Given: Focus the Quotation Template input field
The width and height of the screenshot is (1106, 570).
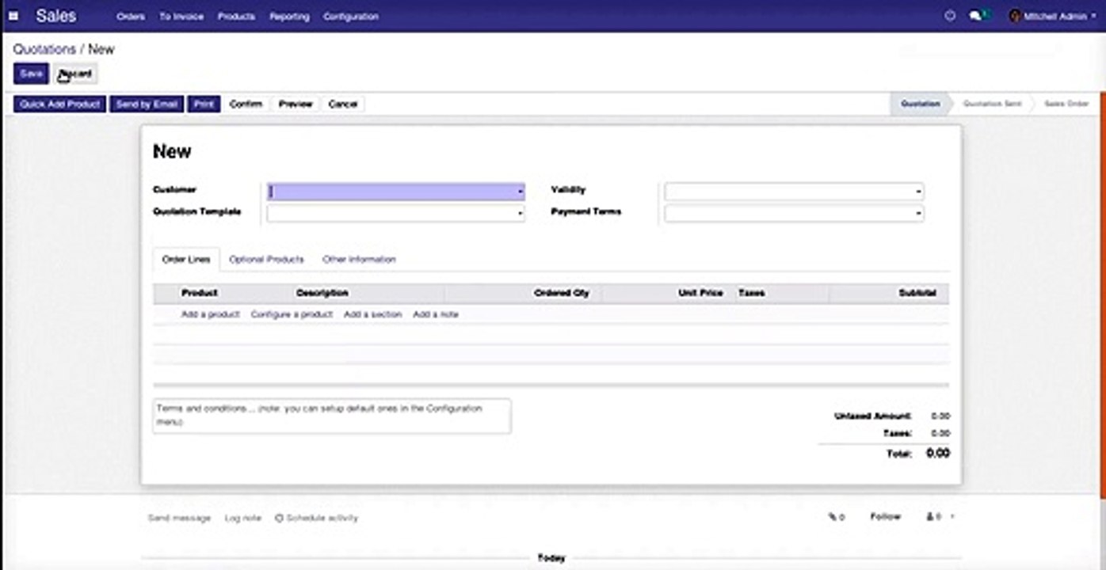Looking at the screenshot, I should [395, 214].
